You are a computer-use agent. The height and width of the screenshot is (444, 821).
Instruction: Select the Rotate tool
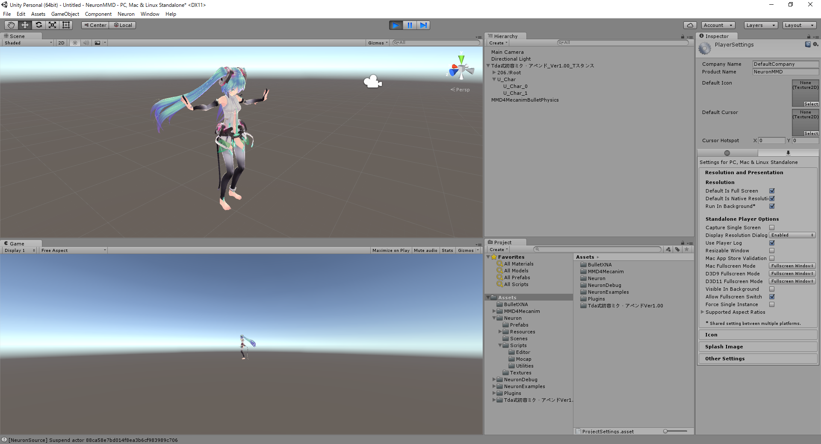pyautogui.click(x=38, y=25)
